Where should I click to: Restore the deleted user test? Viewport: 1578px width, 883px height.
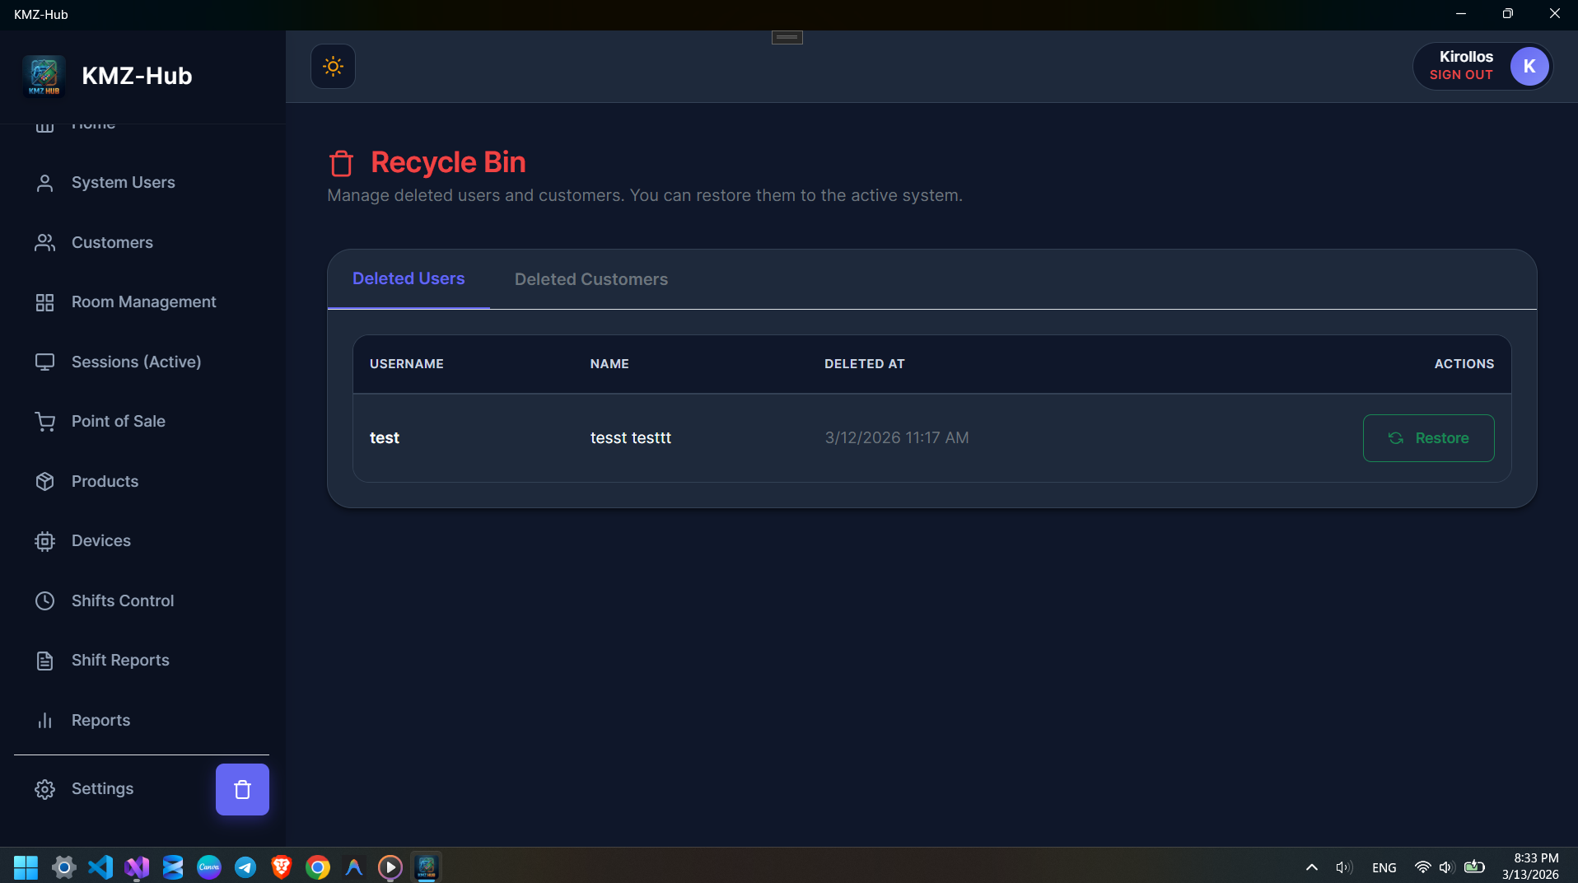click(x=1428, y=437)
